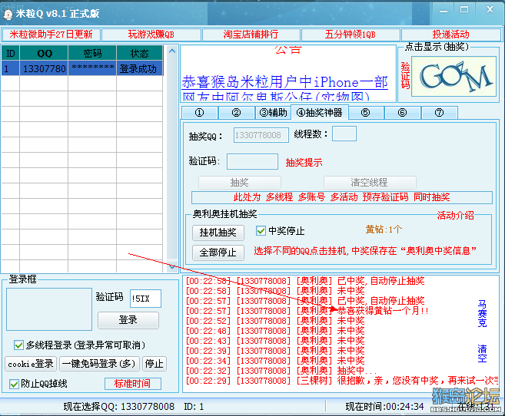Open 米粒微助手27日更新 top link
The image size is (505, 416).
(51, 35)
